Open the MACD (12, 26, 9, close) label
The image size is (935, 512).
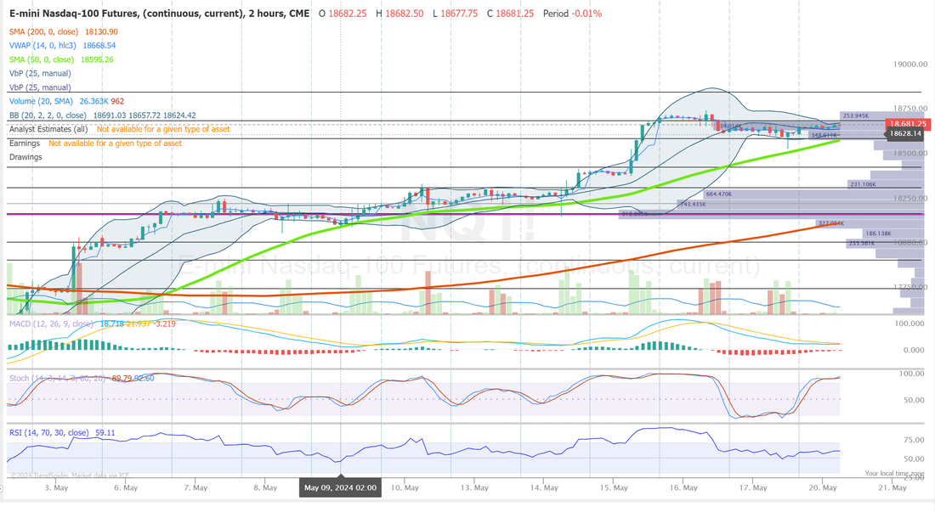click(51, 324)
